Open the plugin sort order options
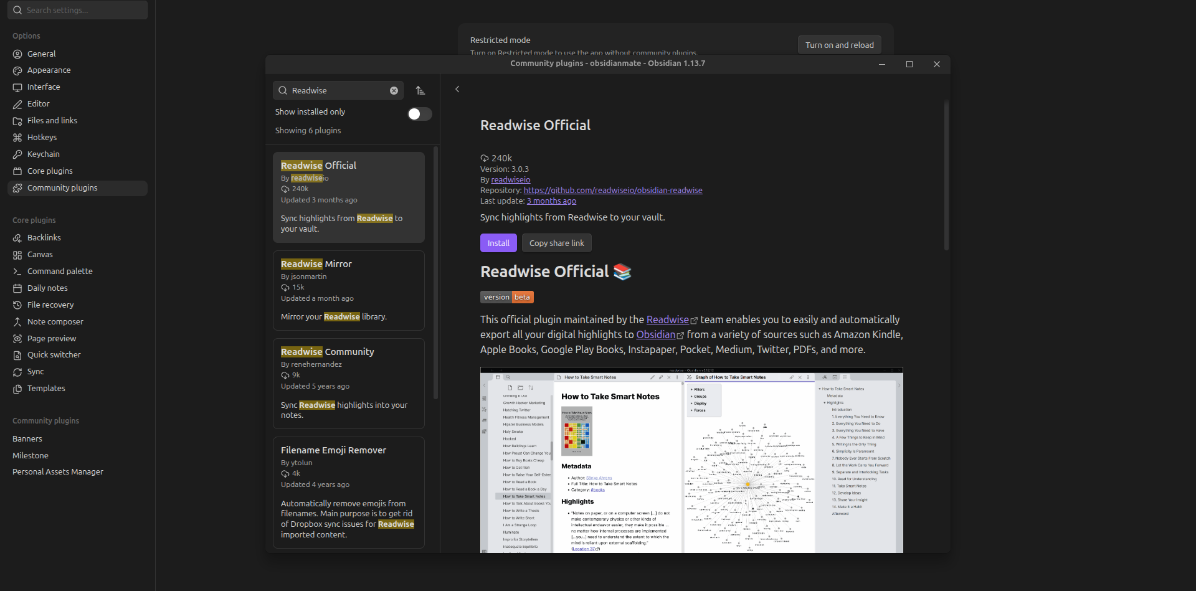 420,91
